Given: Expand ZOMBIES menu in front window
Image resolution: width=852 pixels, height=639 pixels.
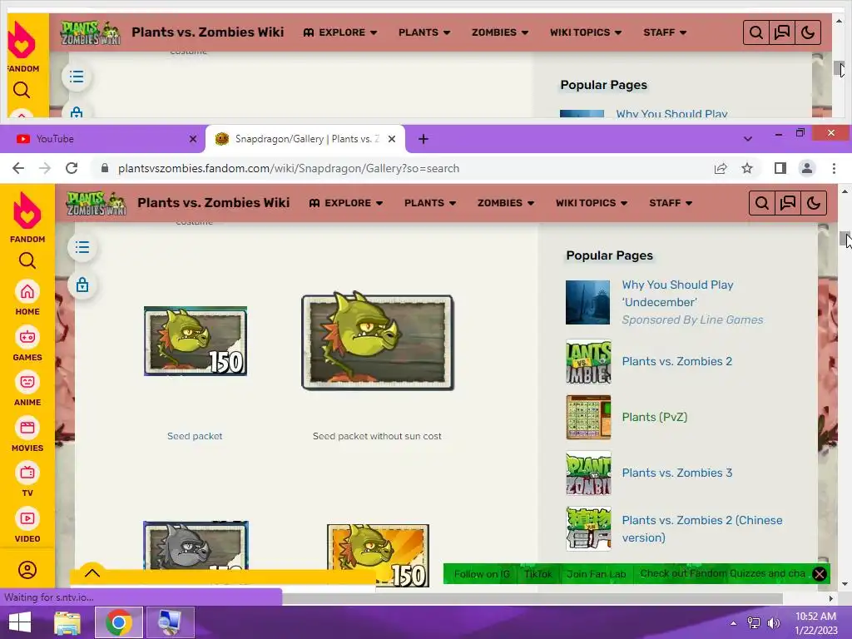Looking at the screenshot, I should 506,203.
